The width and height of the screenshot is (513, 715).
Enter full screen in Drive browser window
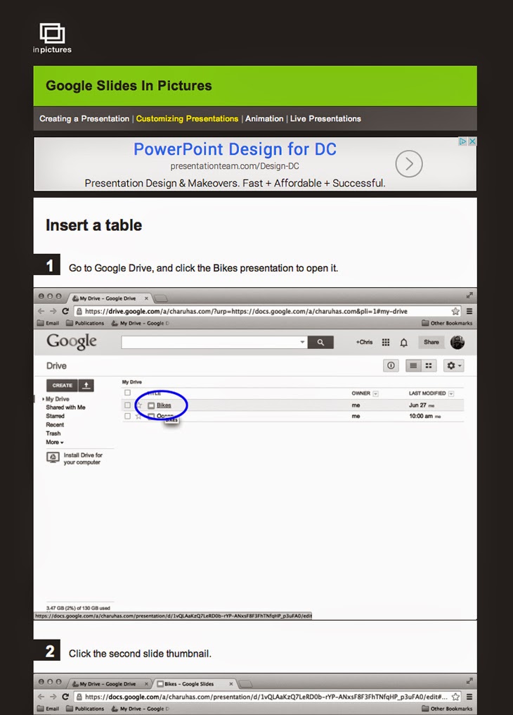tap(469, 296)
